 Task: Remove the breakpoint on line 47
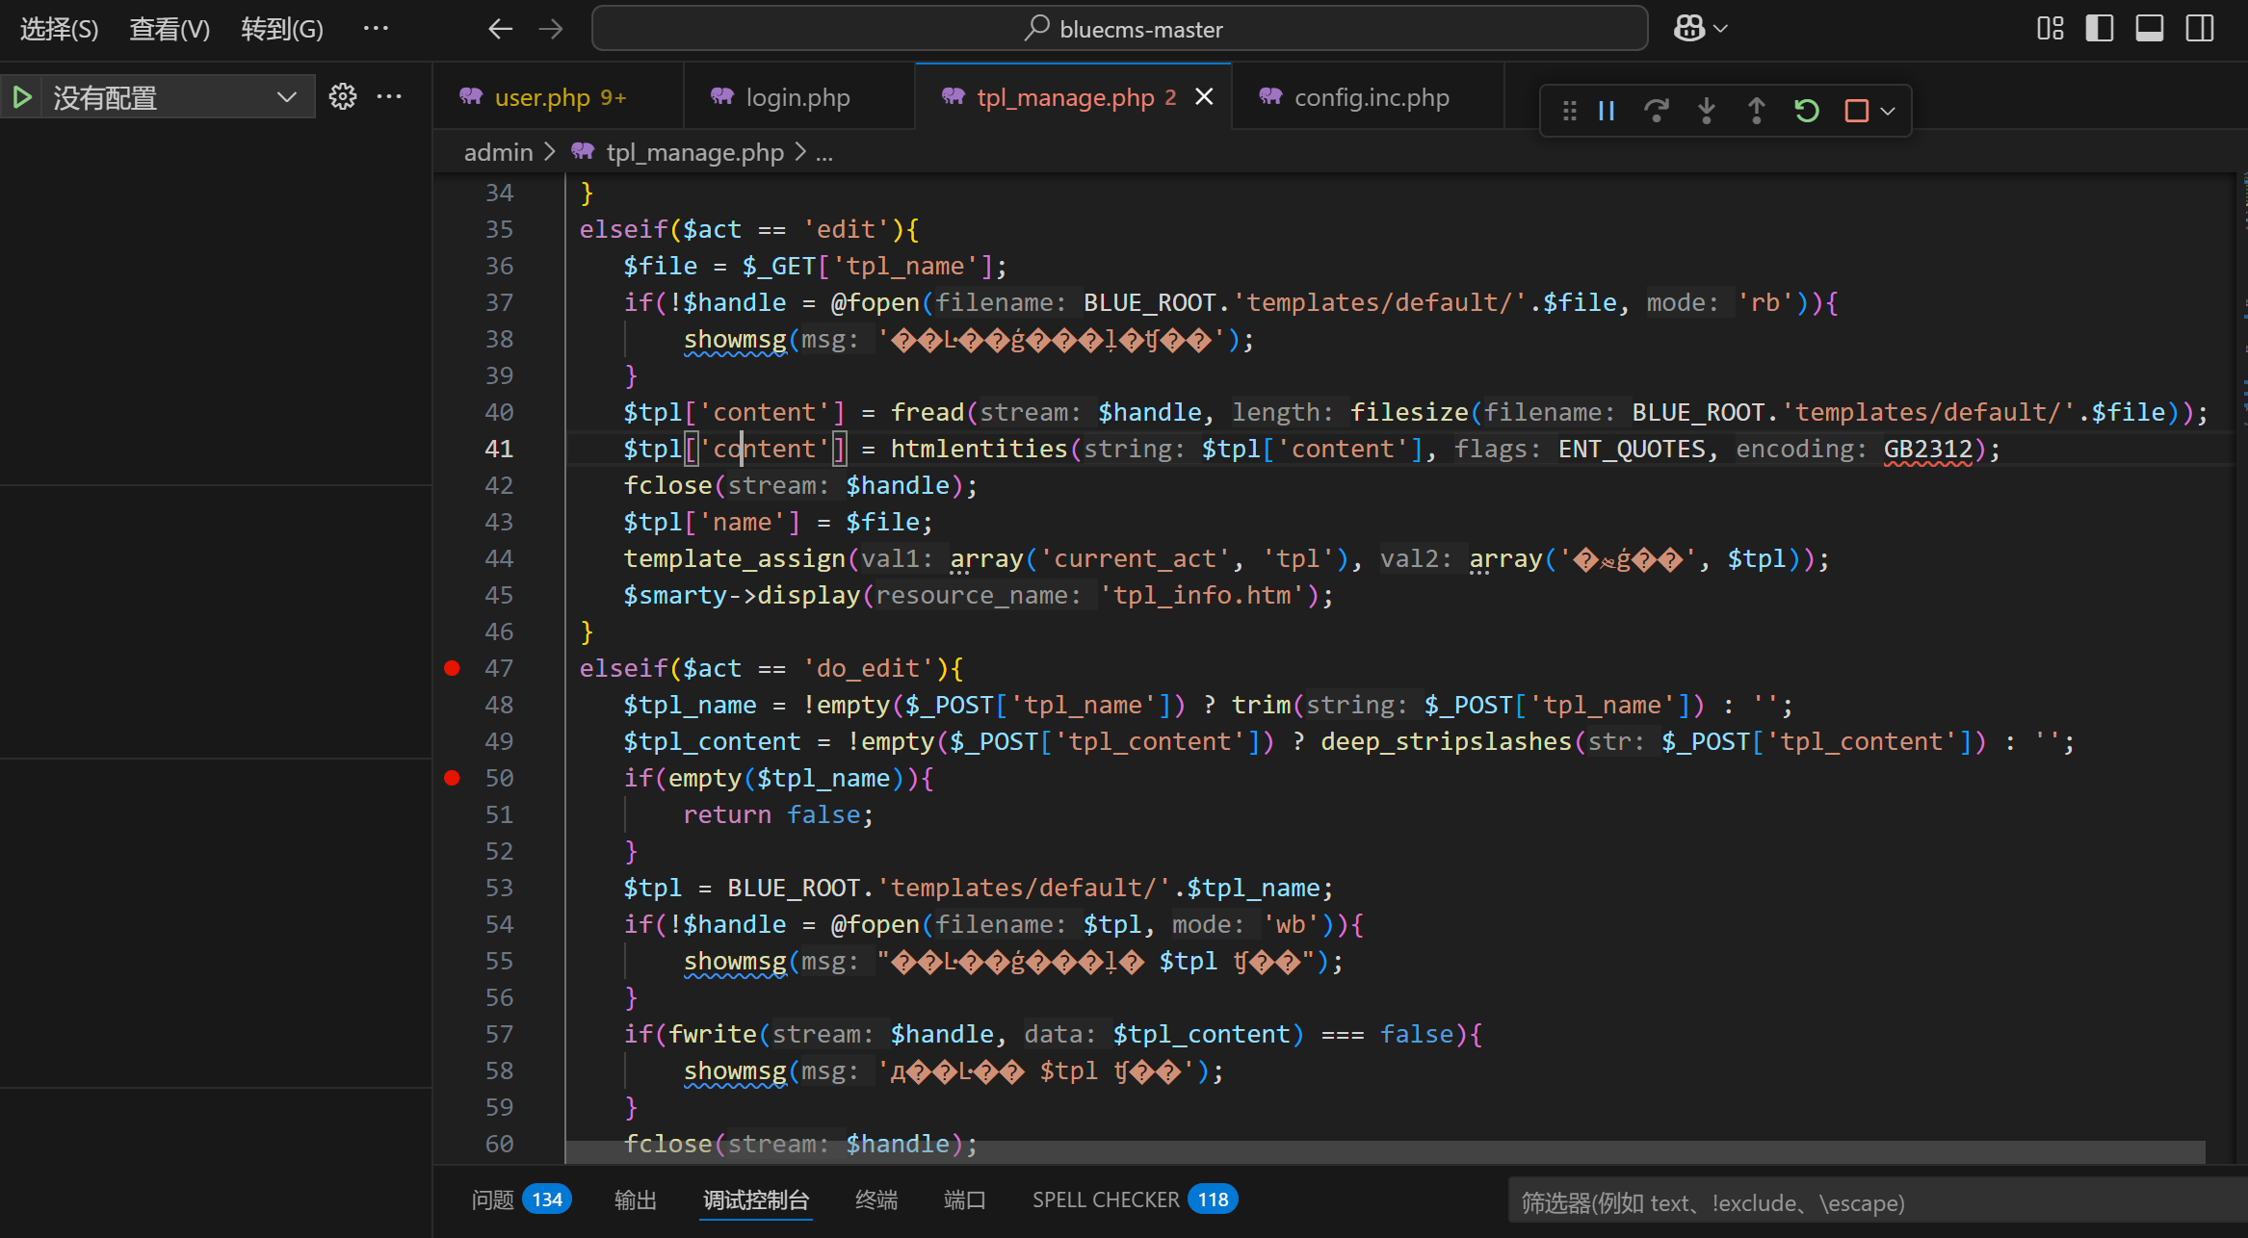[452, 668]
